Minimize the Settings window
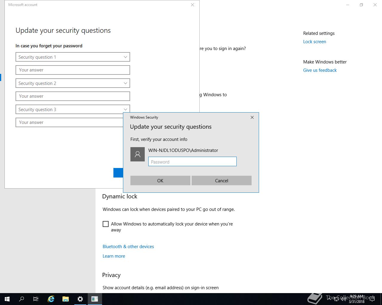Viewport: 382px width, 305px height. click(x=348, y=5)
